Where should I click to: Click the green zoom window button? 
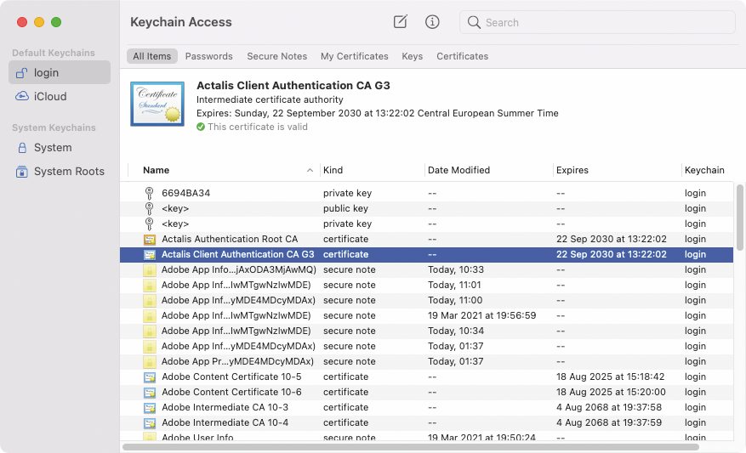tap(56, 22)
